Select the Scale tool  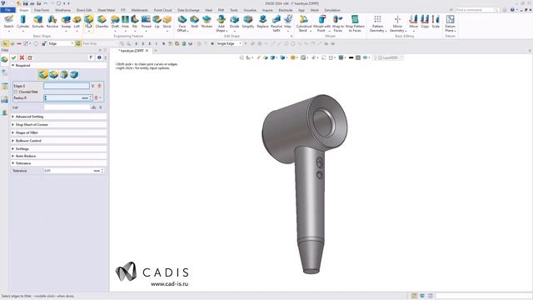(436, 22)
